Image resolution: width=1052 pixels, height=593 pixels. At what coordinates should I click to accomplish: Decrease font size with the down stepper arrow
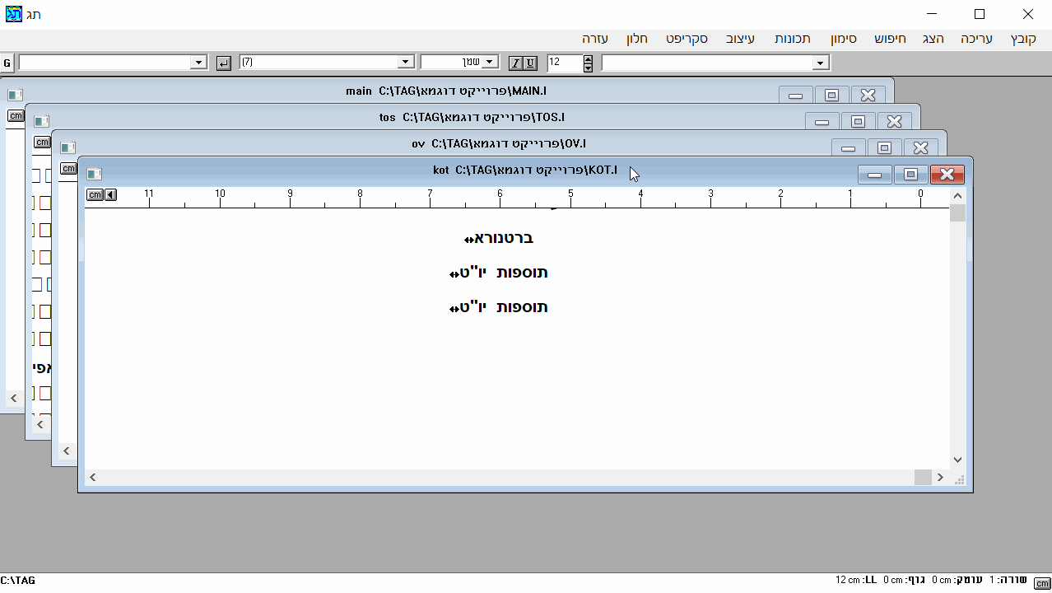(x=588, y=68)
